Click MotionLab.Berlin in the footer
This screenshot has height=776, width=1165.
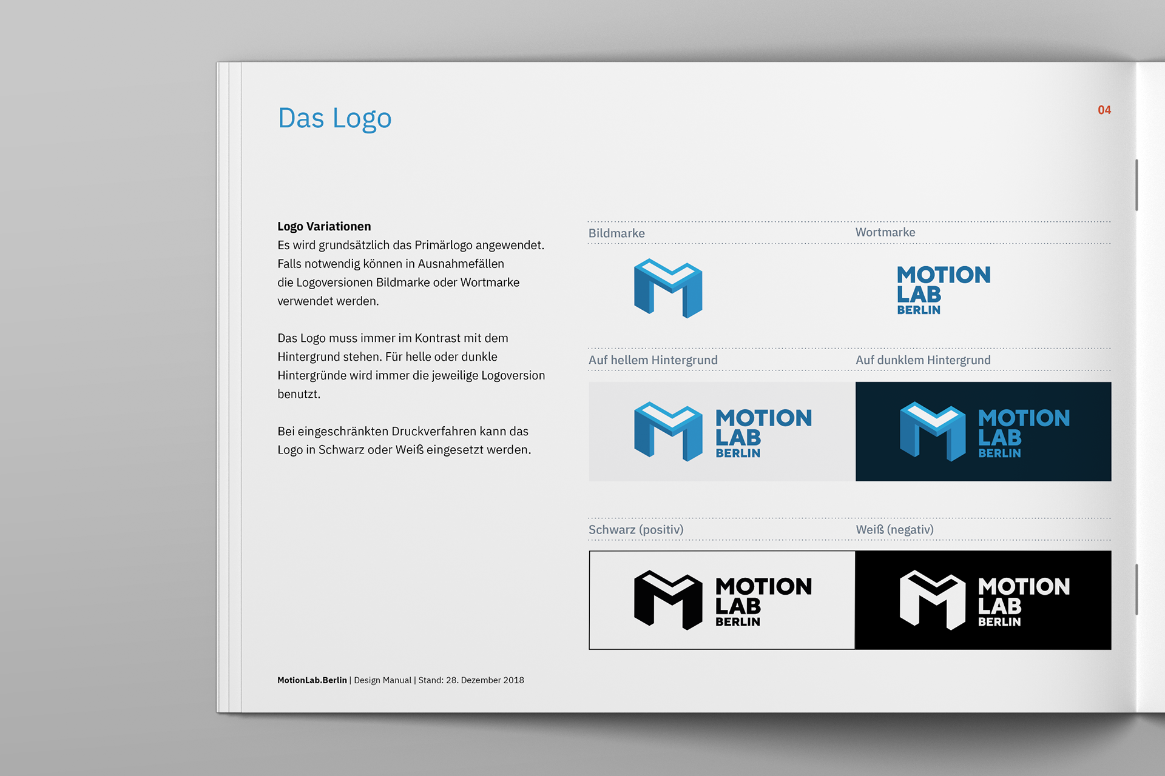tap(312, 680)
